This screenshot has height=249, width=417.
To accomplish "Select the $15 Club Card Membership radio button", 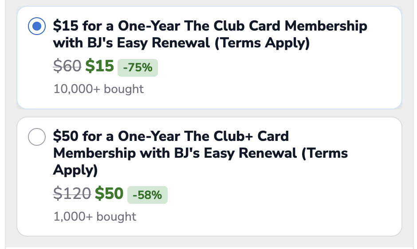I will pos(37,27).
